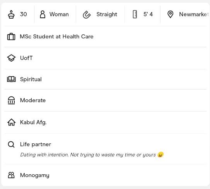Click the open book religion icon
This screenshot has height=189, width=210.
[x=11, y=79]
